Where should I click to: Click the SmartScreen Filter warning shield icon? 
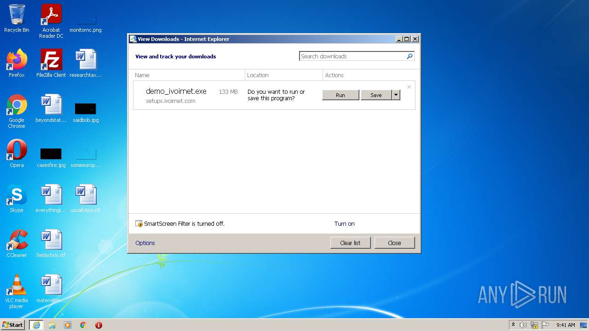point(139,224)
